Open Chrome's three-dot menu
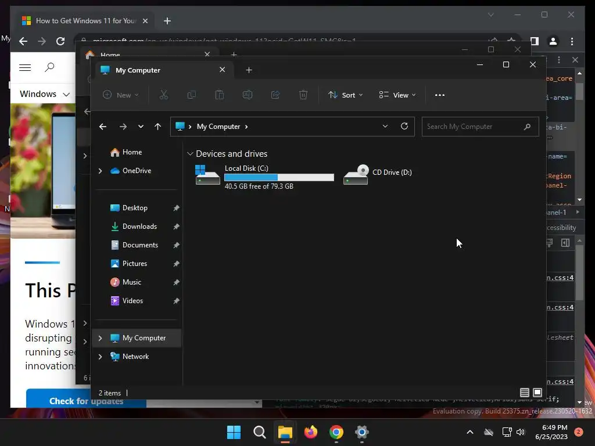The height and width of the screenshot is (446, 595). click(x=572, y=41)
